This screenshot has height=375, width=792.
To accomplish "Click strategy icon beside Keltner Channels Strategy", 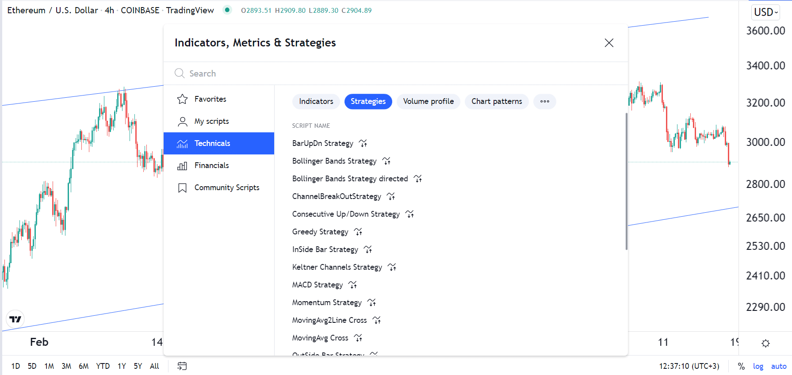I will click(x=392, y=267).
